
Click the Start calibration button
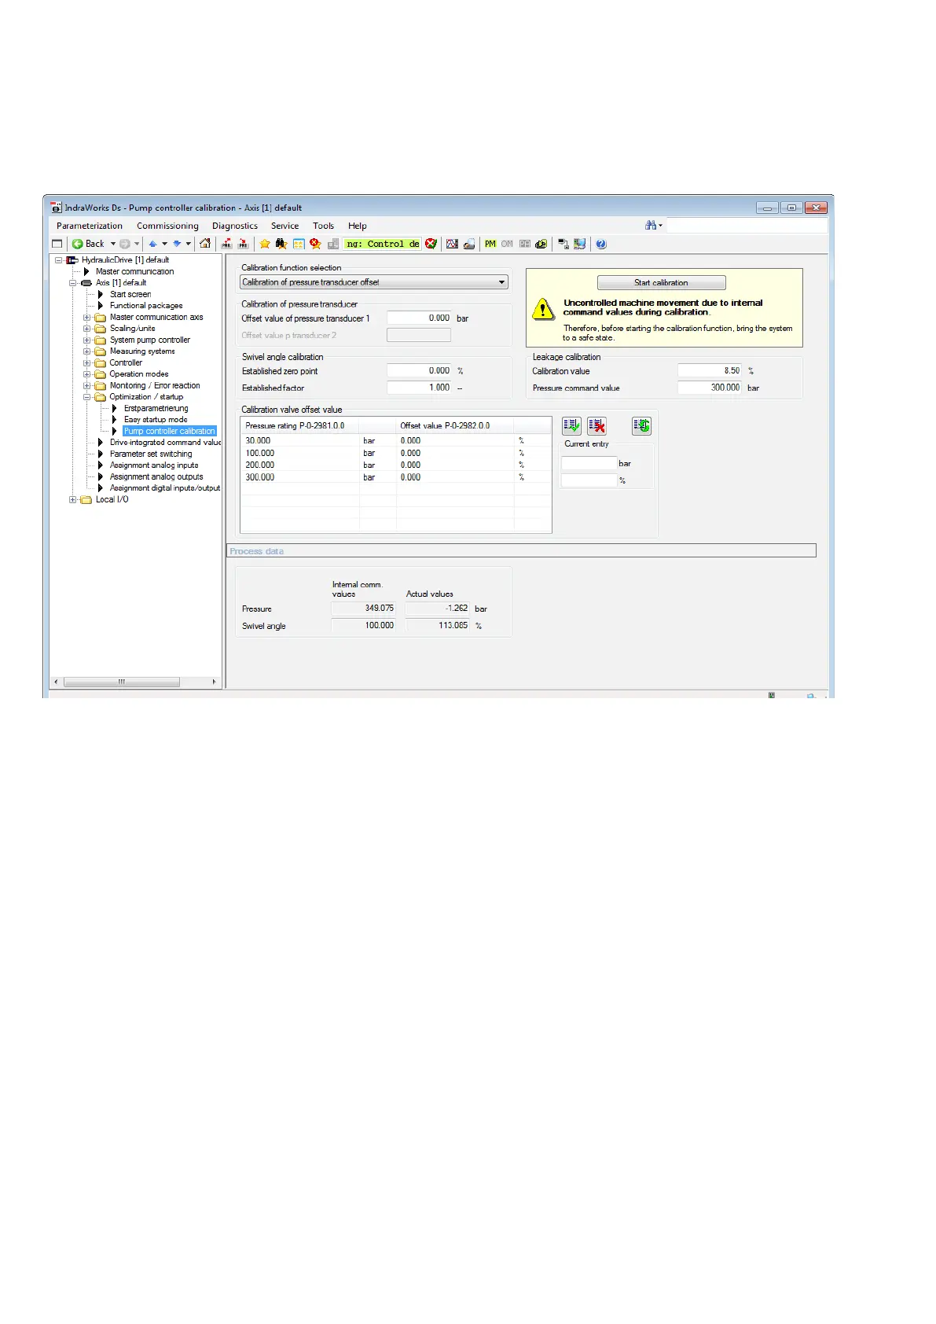[x=661, y=282]
